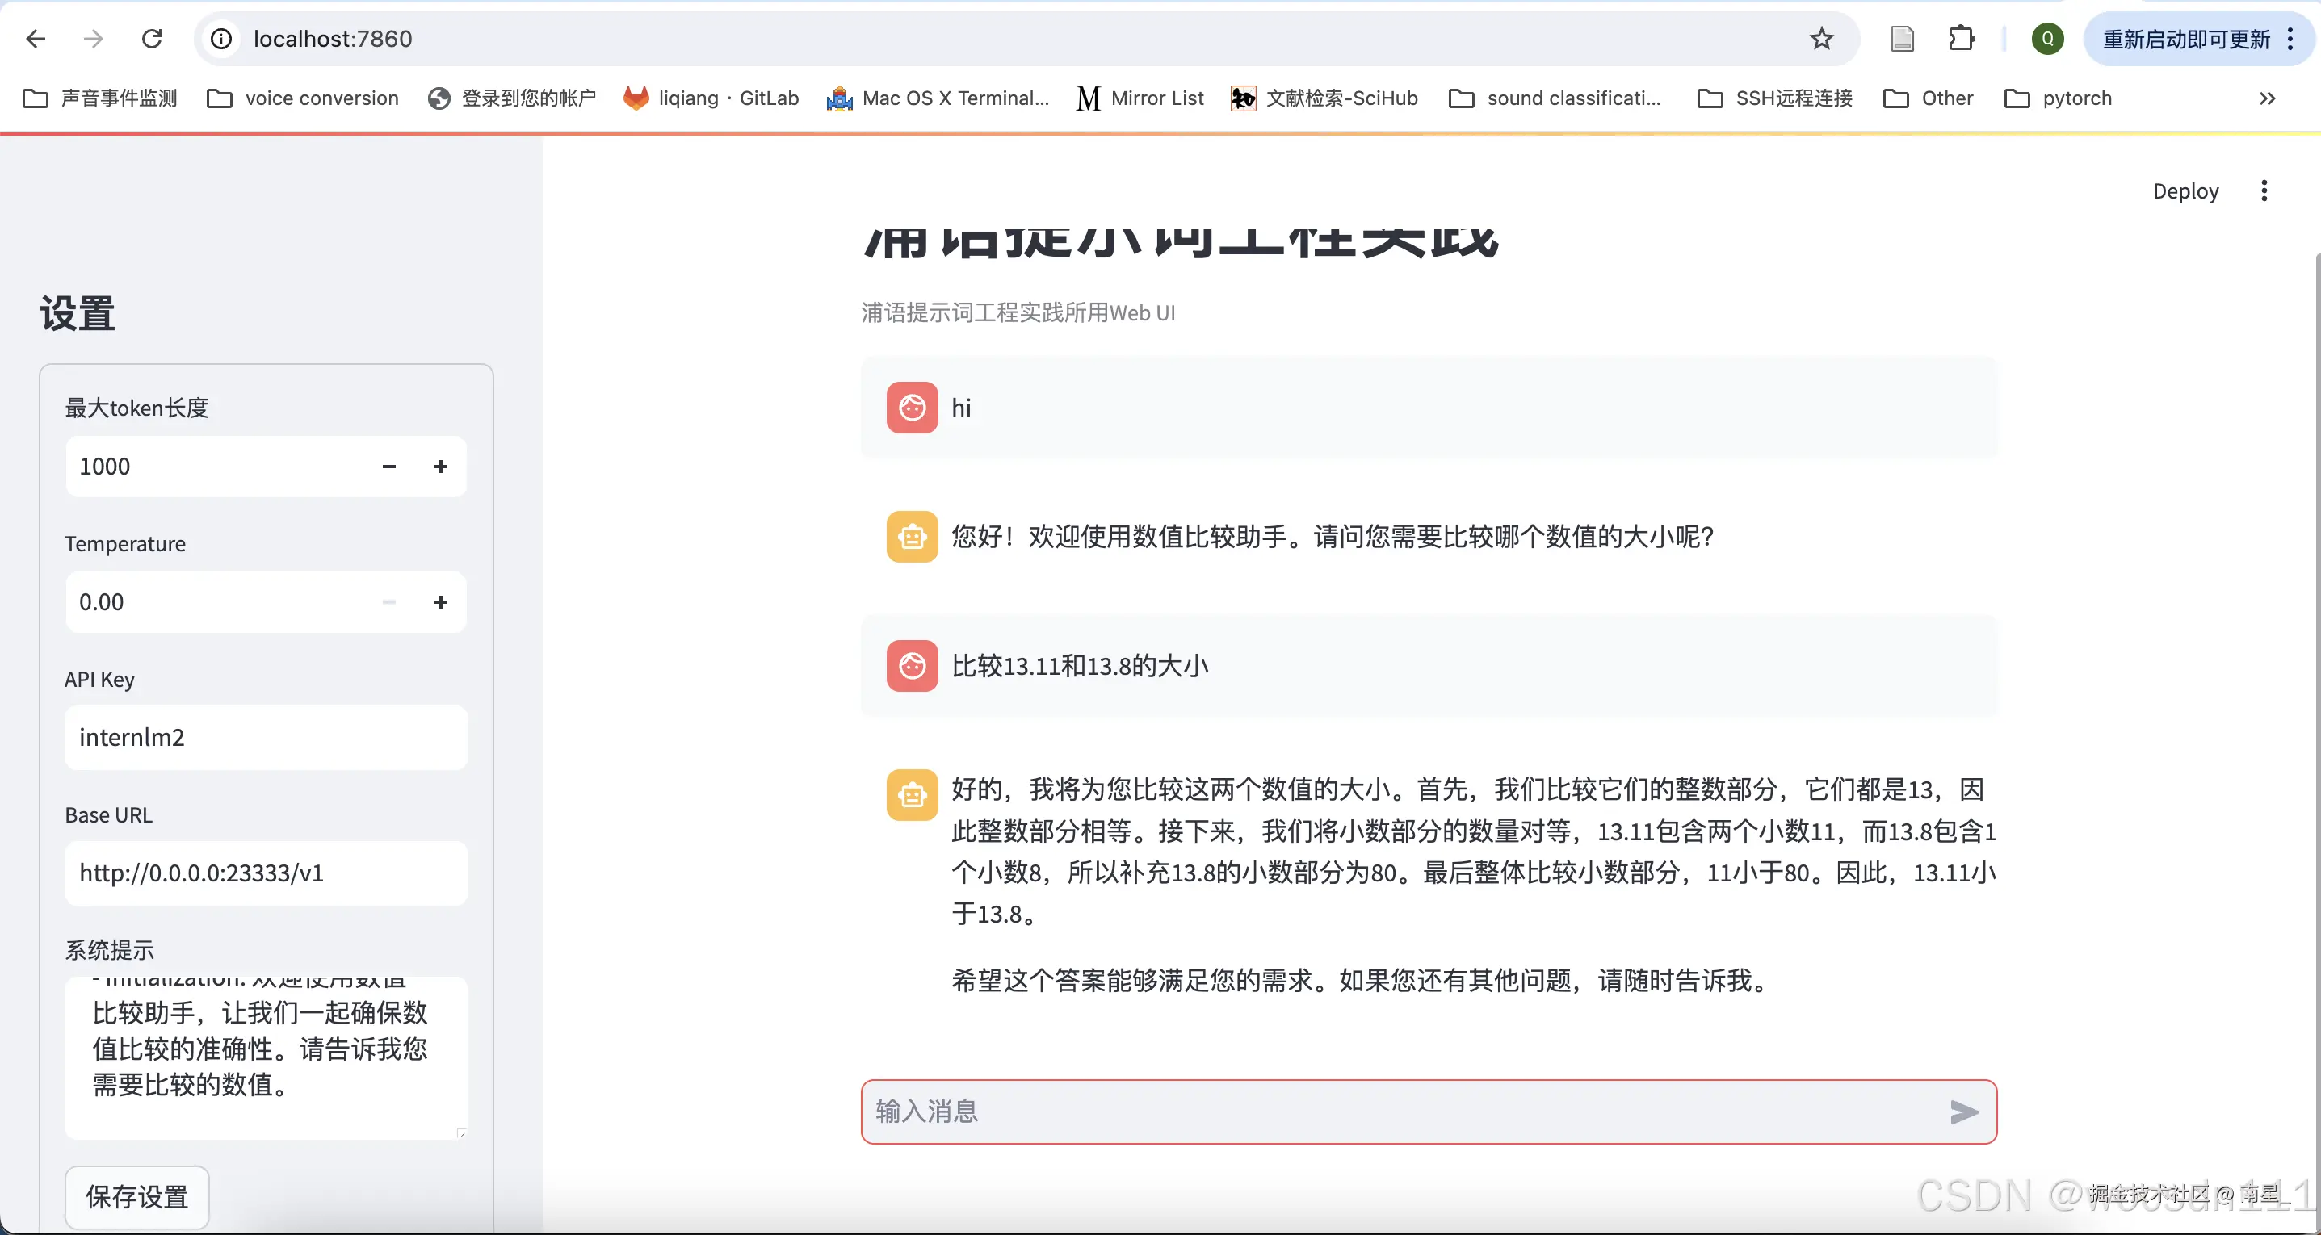Click the send message arrow icon

pos(1963,1111)
